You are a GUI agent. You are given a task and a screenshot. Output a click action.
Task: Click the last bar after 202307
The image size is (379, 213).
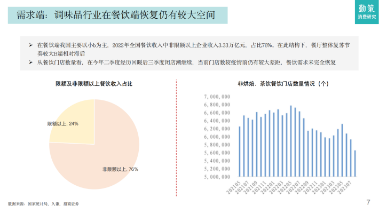tap(355, 163)
